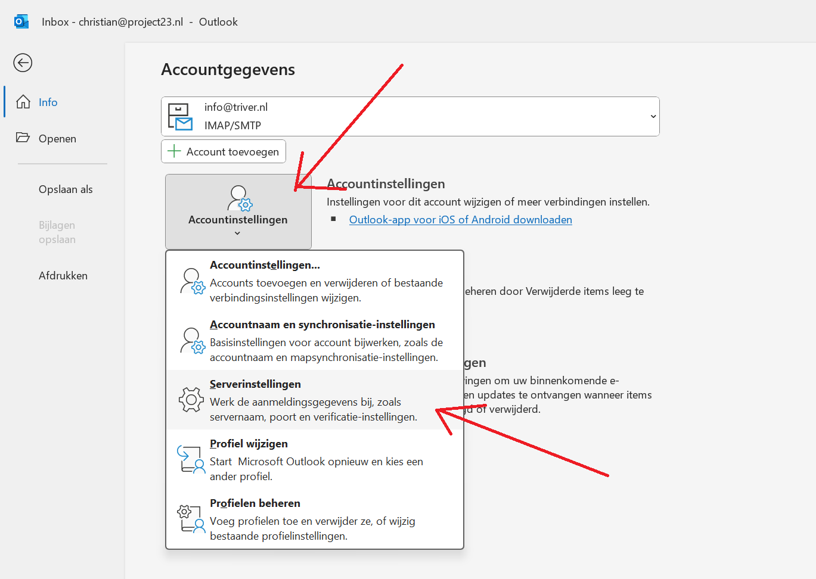Click the Accountinstellingen section heading text
The width and height of the screenshot is (816, 579).
tap(386, 184)
